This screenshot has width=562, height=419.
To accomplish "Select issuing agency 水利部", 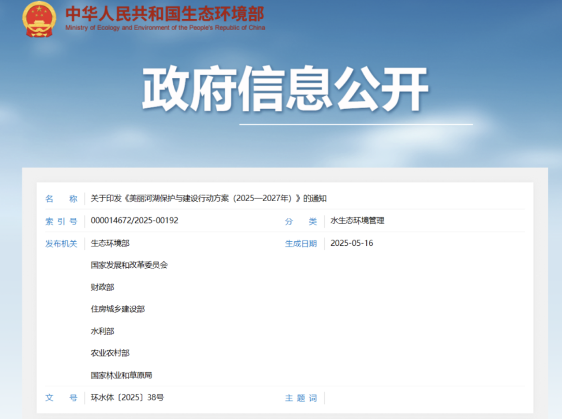I will tap(102, 331).
